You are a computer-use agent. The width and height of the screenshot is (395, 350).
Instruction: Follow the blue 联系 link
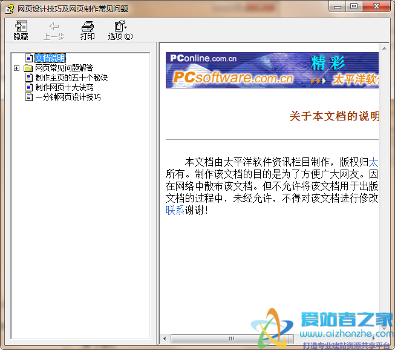pos(175,210)
